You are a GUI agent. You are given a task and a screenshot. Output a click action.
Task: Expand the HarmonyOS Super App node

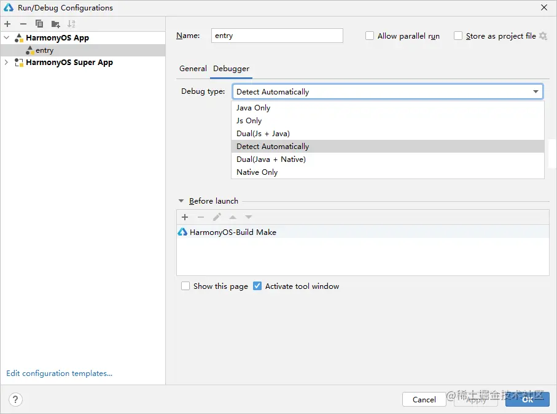[x=6, y=63]
